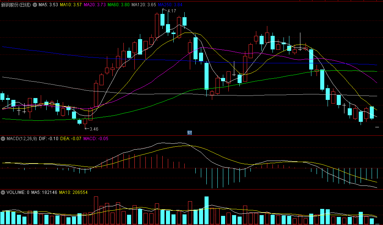Click the DEA: -0.07 value
Viewport: 383px width, 225px height.
point(71,139)
